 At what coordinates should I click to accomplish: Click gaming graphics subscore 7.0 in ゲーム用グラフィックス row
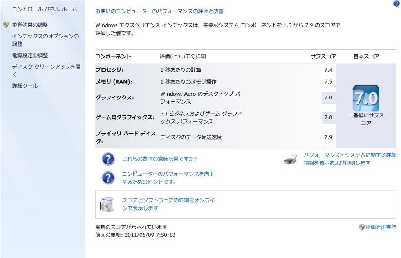click(328, 117)
